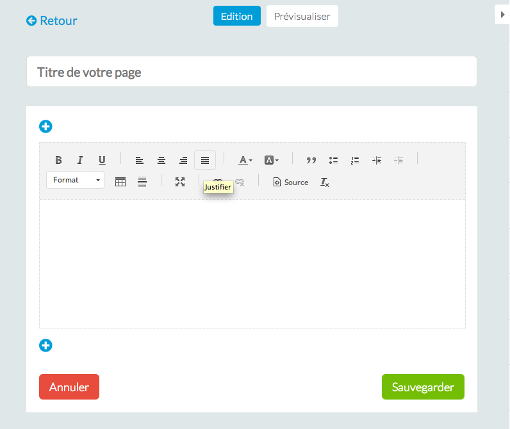Screen dimensions: 510x429
Task: Remove formatting with the Tx icon
Action: tap(325, 182)
